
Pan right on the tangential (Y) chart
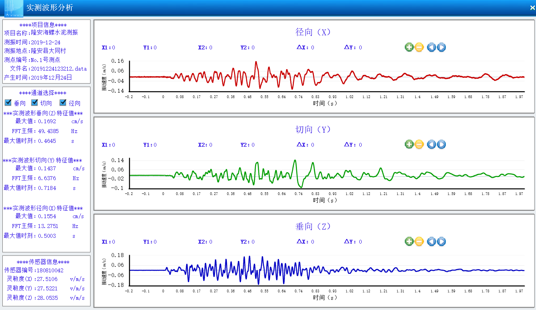(x=441, y=144)
